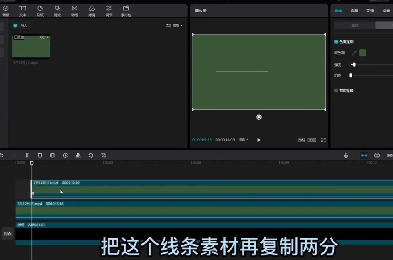Toggle main track magnet snapping button
The image size is (393, 260).
364,155
